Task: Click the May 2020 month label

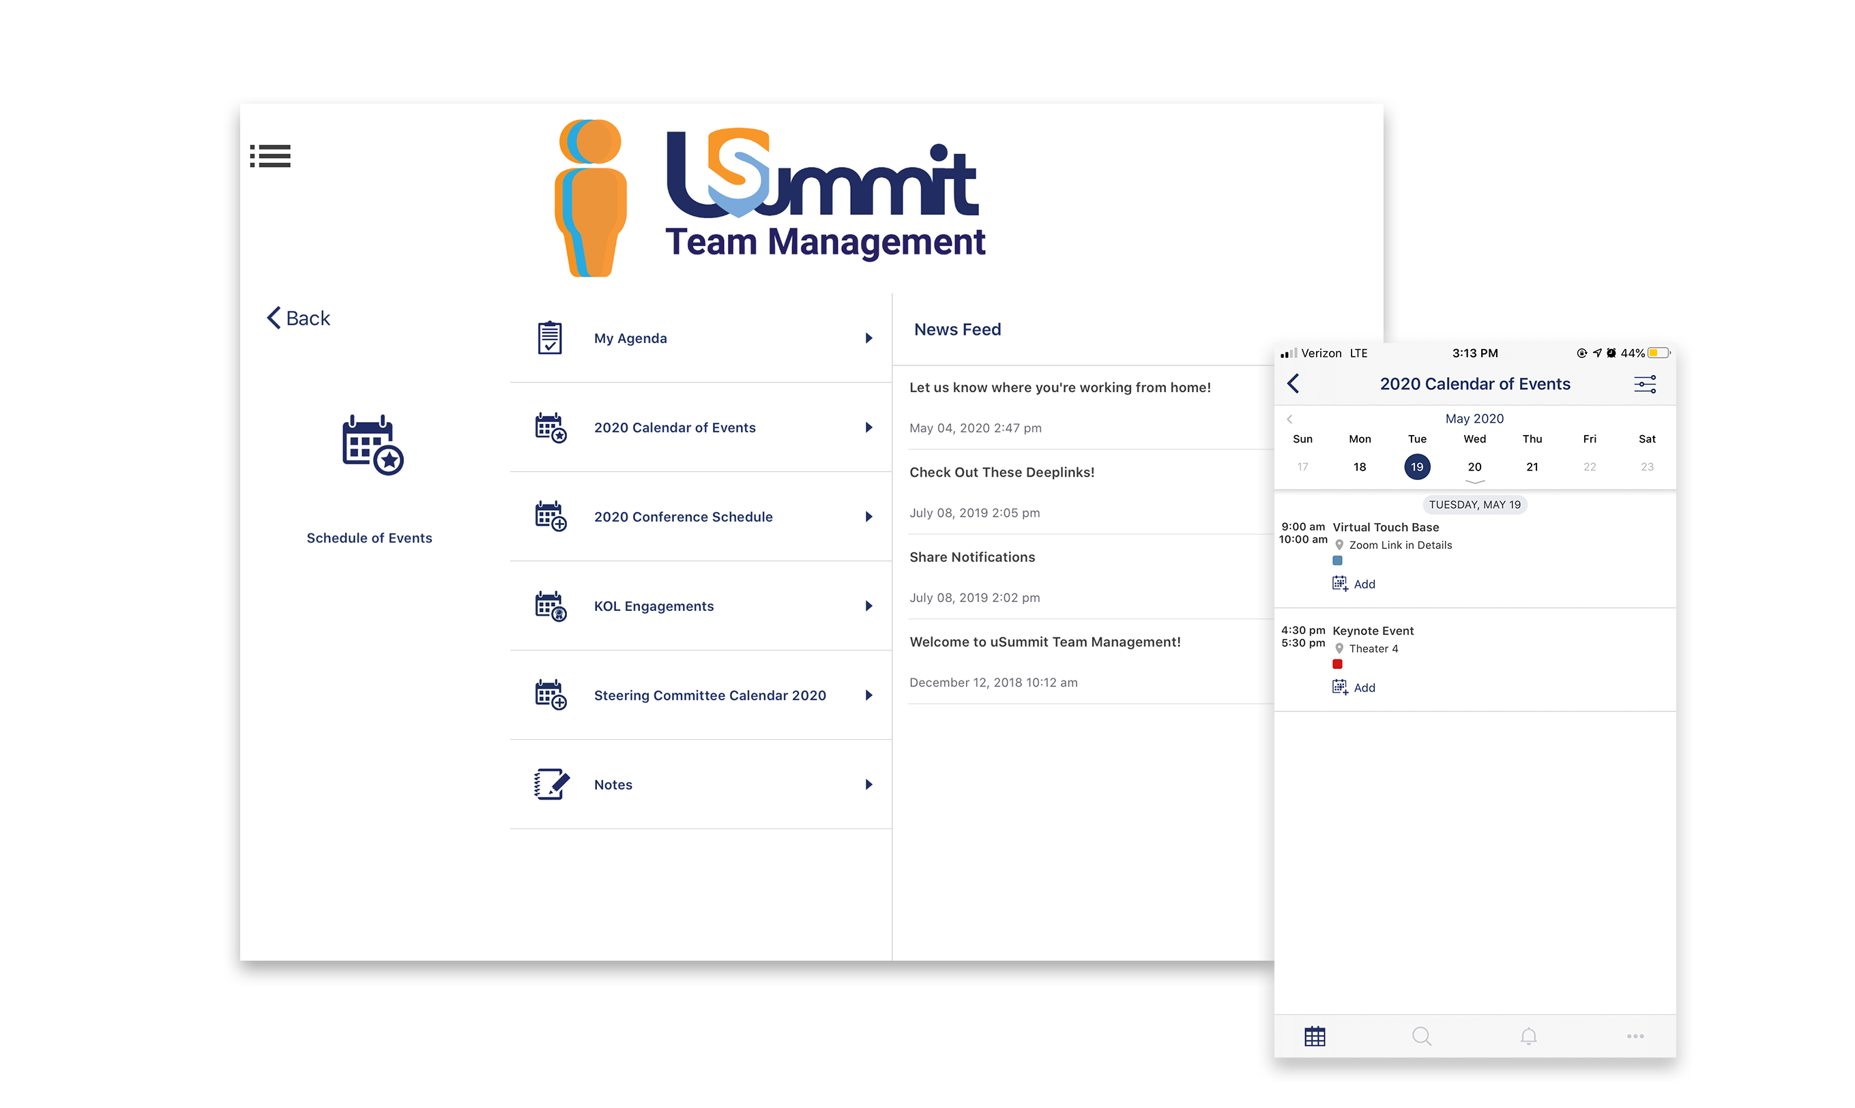Action: 1474,418
